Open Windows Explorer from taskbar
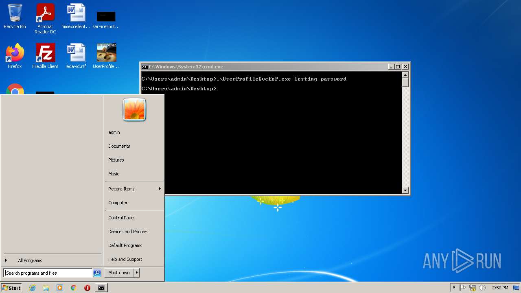This screenshot has height=293, width=521. [46, 288]
